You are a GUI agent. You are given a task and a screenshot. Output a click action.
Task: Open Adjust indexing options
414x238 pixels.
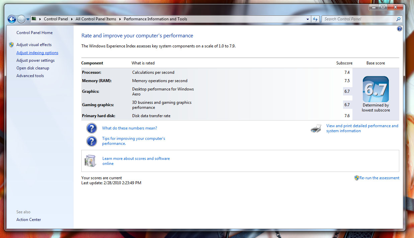click(x=37, y=53)
